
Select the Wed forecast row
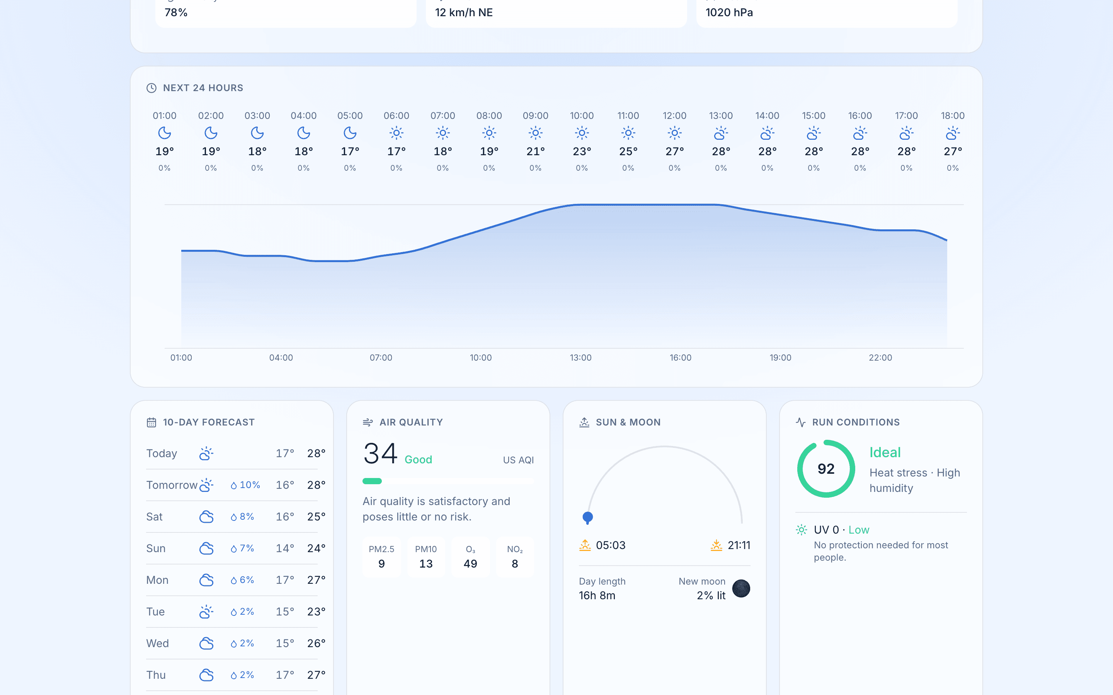click(232, 643)
